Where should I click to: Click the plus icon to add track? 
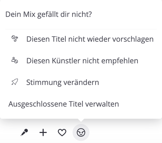(x=43, y=132)
